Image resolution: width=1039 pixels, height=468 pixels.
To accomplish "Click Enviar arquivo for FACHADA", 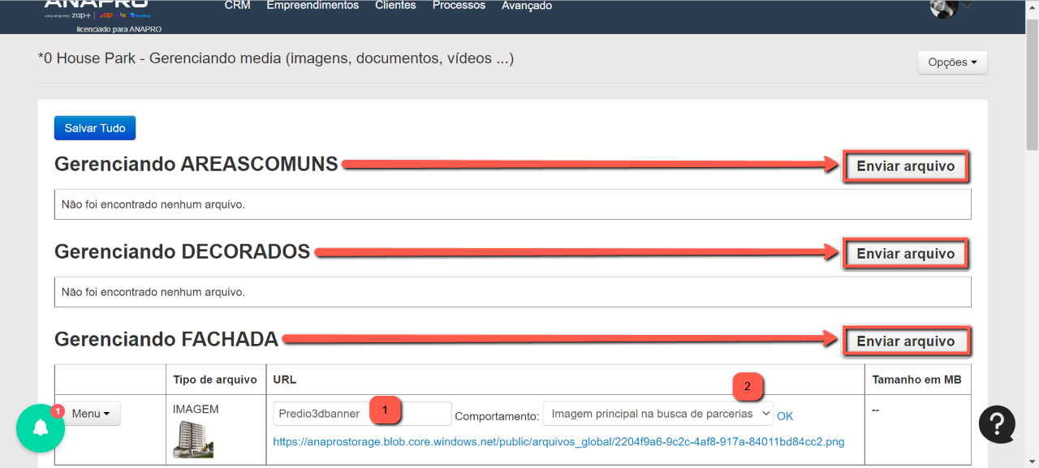I will [x=906, y=341].
